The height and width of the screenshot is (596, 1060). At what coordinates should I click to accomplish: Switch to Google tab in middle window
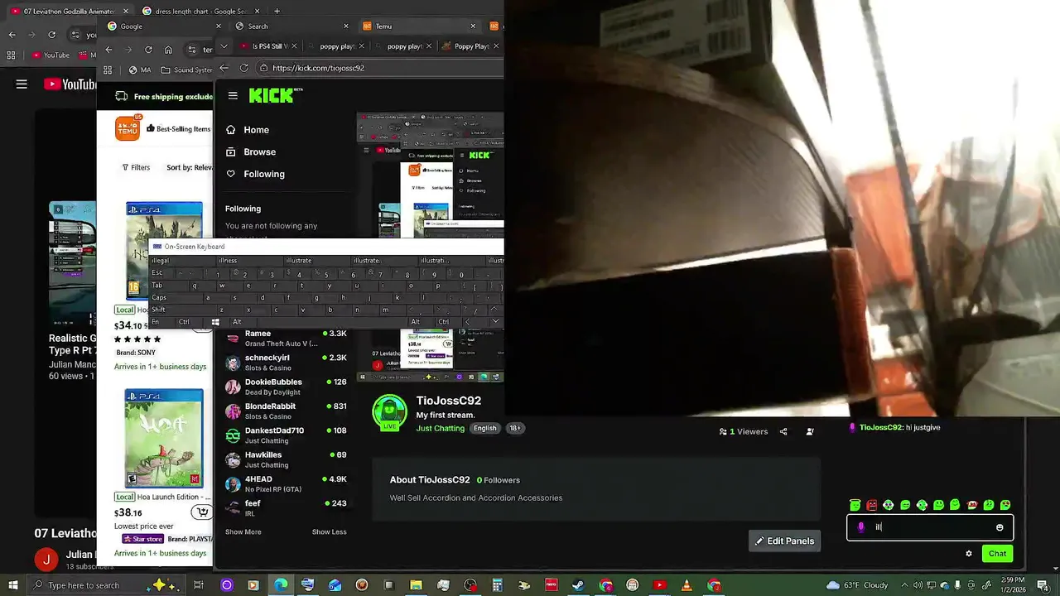[x=166, y=26]
